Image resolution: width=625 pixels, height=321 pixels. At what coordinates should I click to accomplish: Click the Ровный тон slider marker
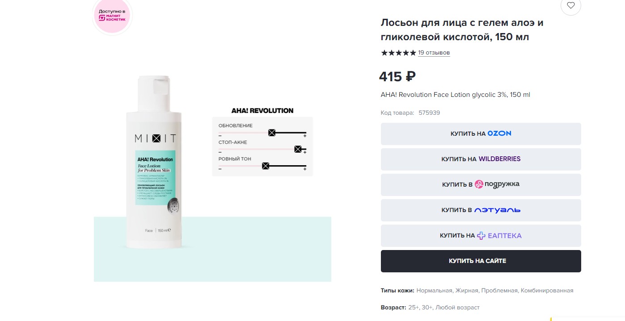(x=266, y=166)
